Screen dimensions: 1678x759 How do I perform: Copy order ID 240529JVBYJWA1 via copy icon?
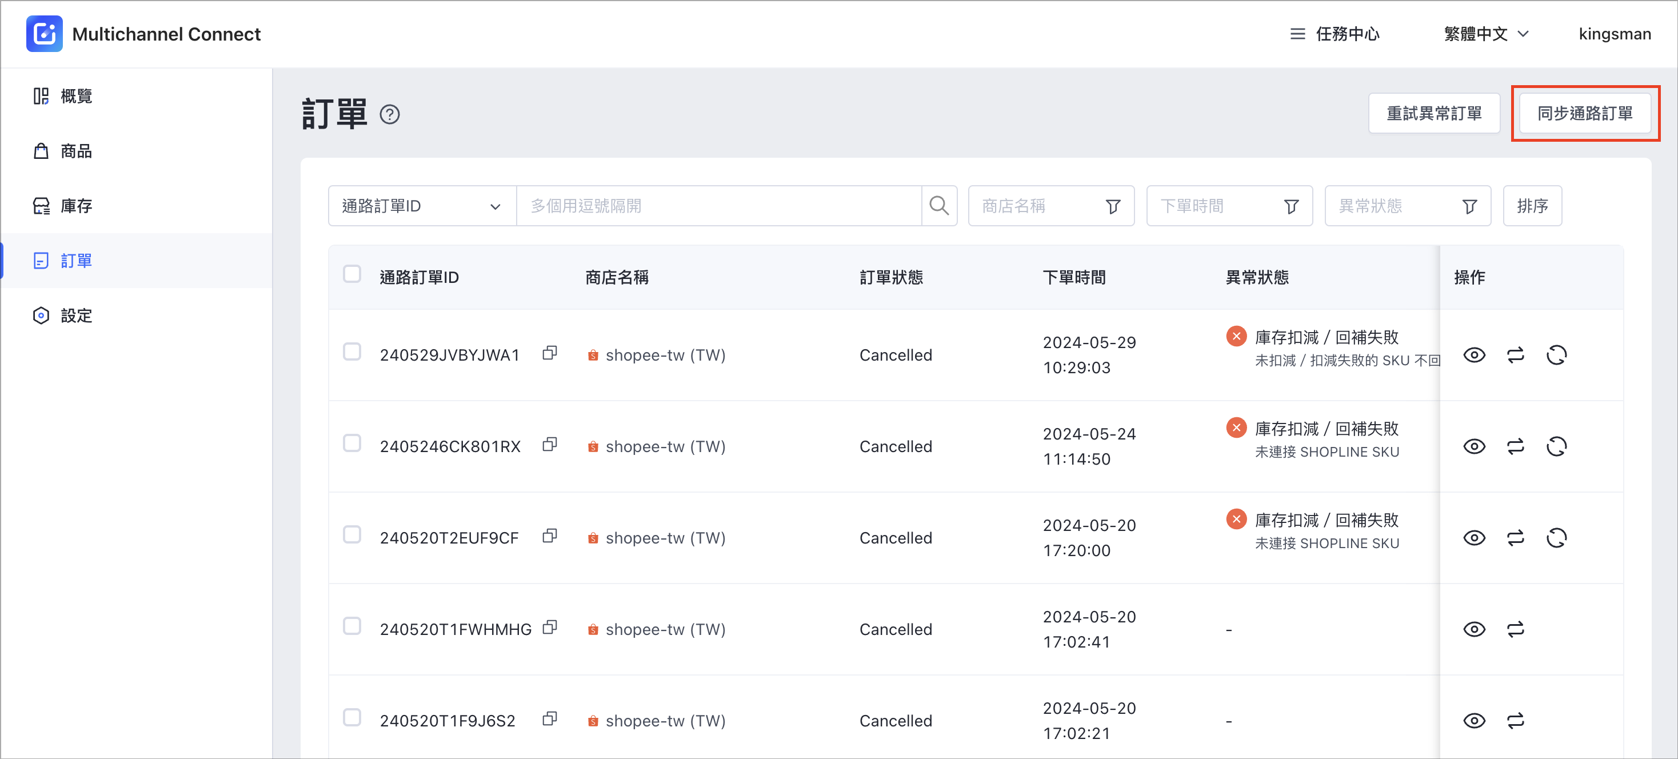[550, 353]
